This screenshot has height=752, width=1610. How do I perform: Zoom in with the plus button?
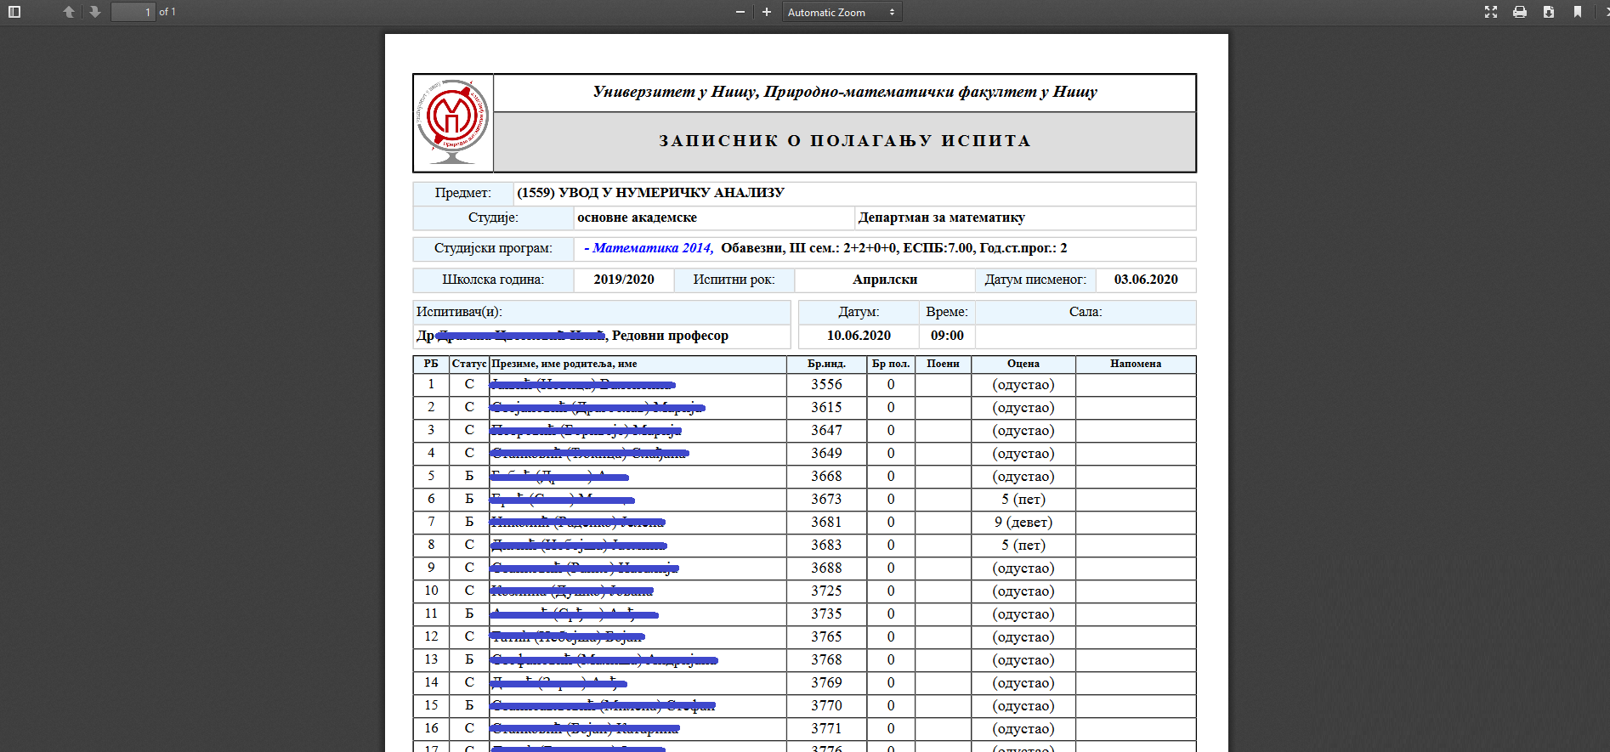tap(767, 12)
